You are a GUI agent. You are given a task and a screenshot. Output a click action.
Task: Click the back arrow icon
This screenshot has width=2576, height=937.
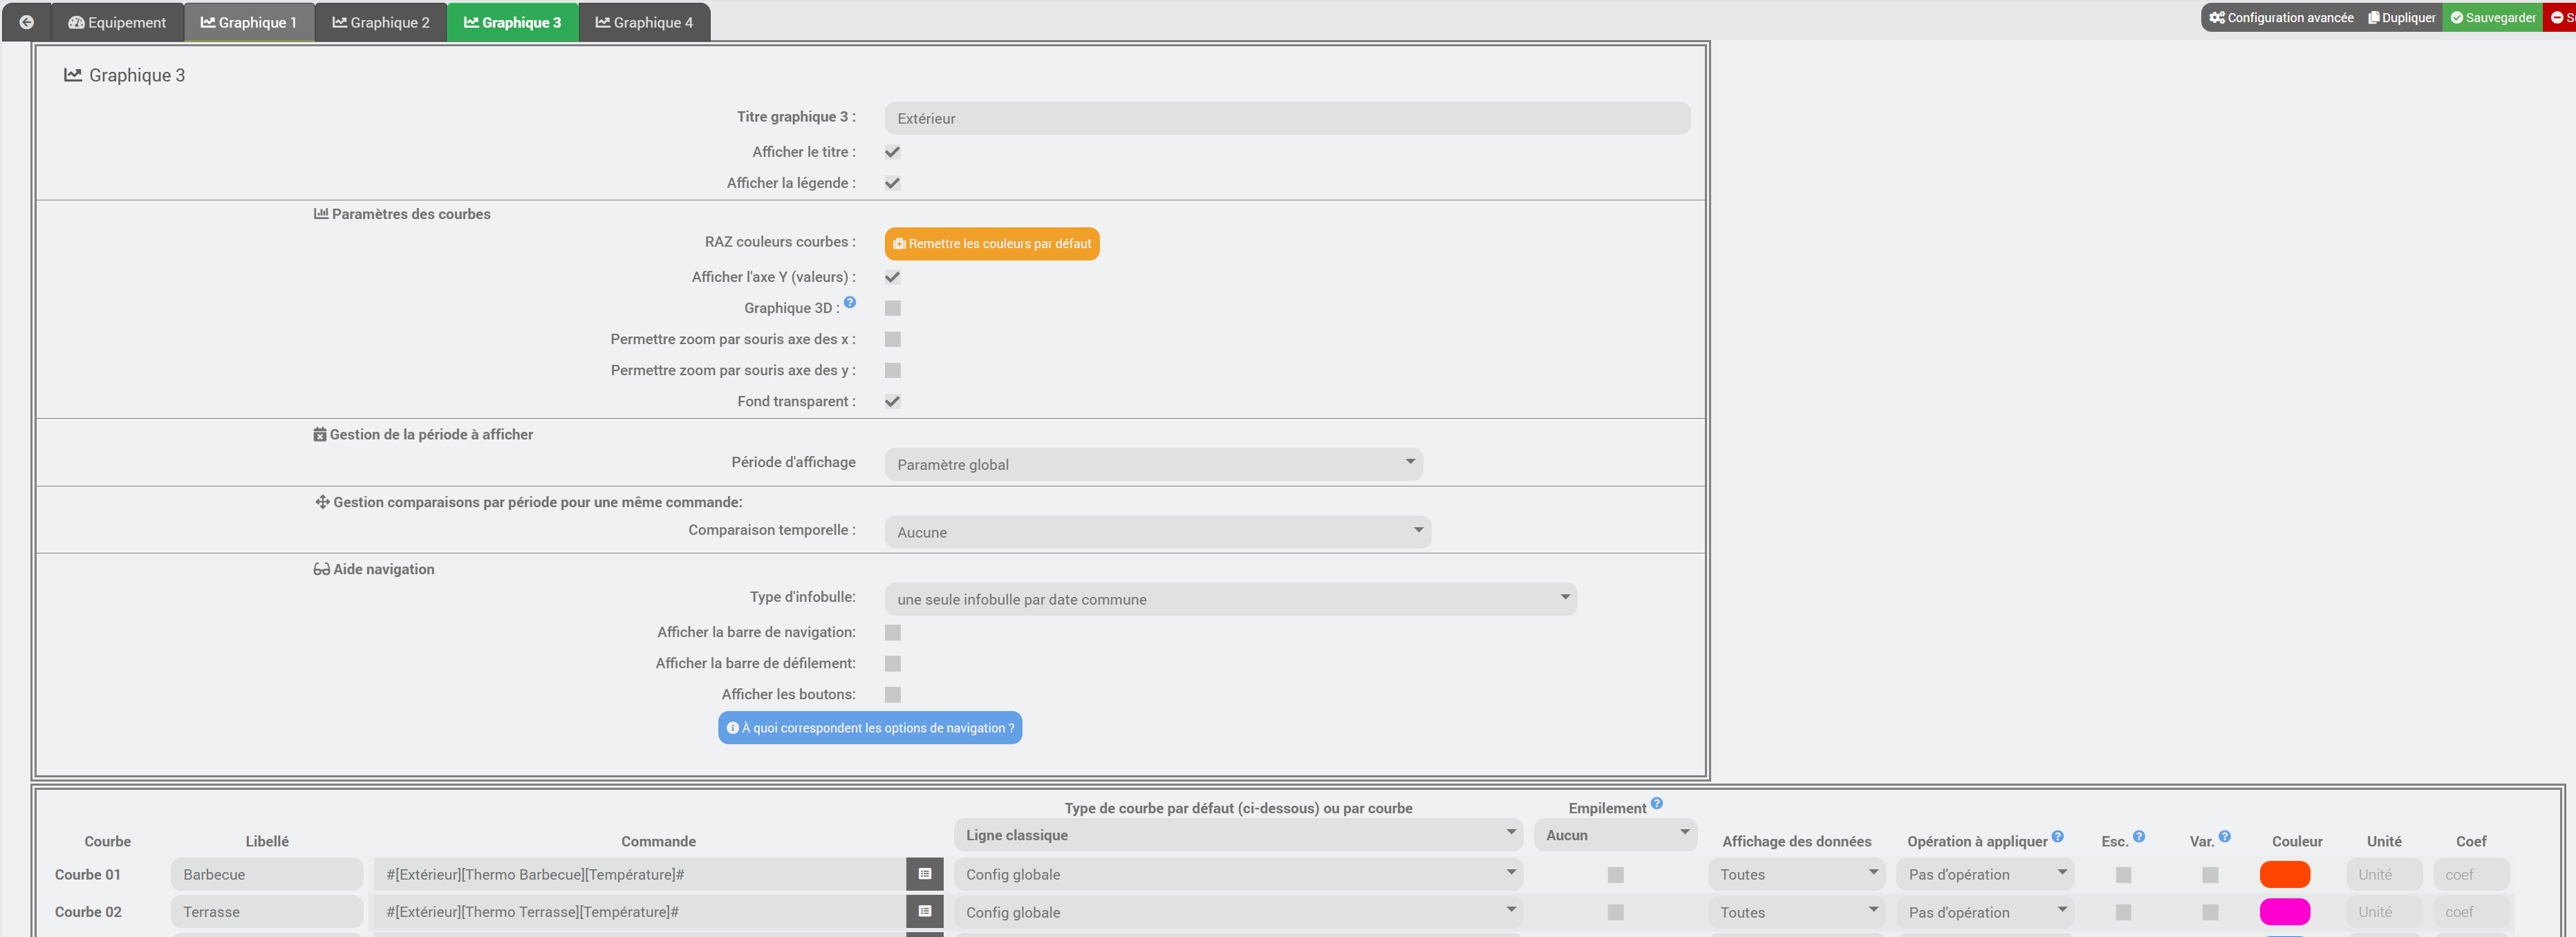pos(27,22)
